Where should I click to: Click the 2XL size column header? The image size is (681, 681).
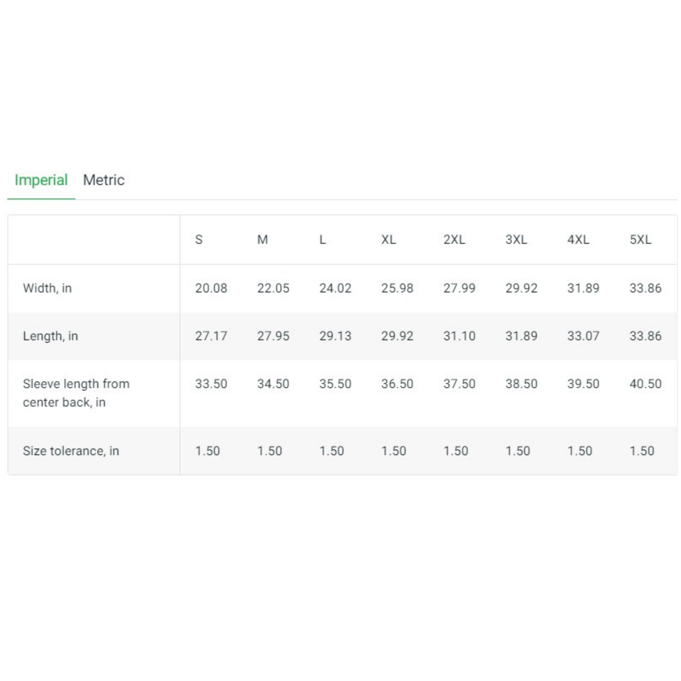[x=454, y=240]
